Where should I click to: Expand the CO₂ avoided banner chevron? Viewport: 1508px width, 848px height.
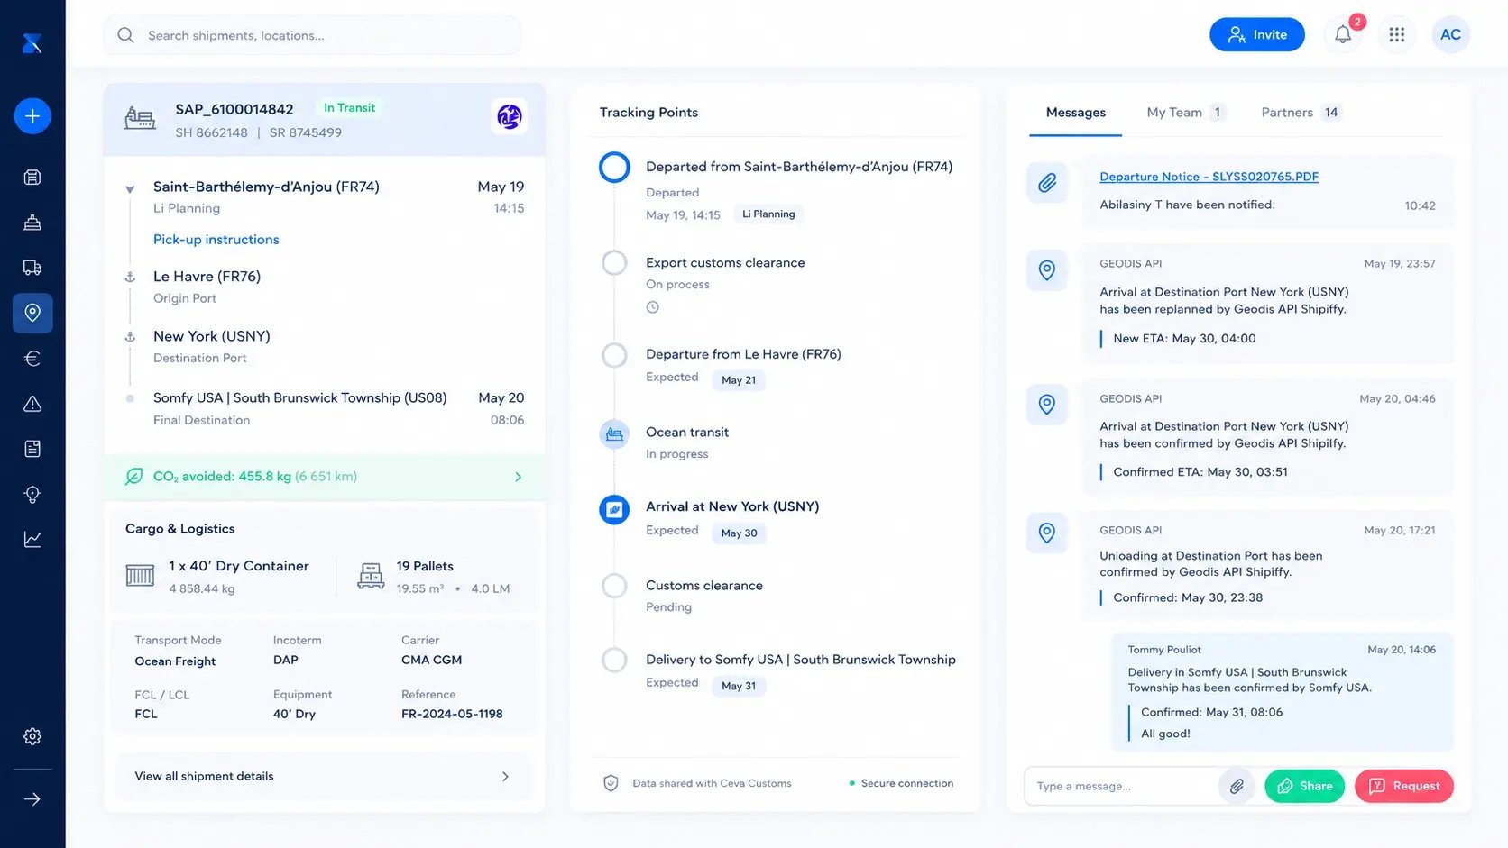518,477
